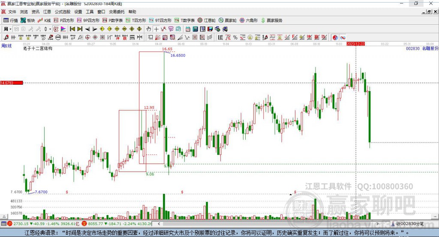Screen dimensions: 439x237
Task: Click the 7.6700 low price label
Action: [41, 192]
